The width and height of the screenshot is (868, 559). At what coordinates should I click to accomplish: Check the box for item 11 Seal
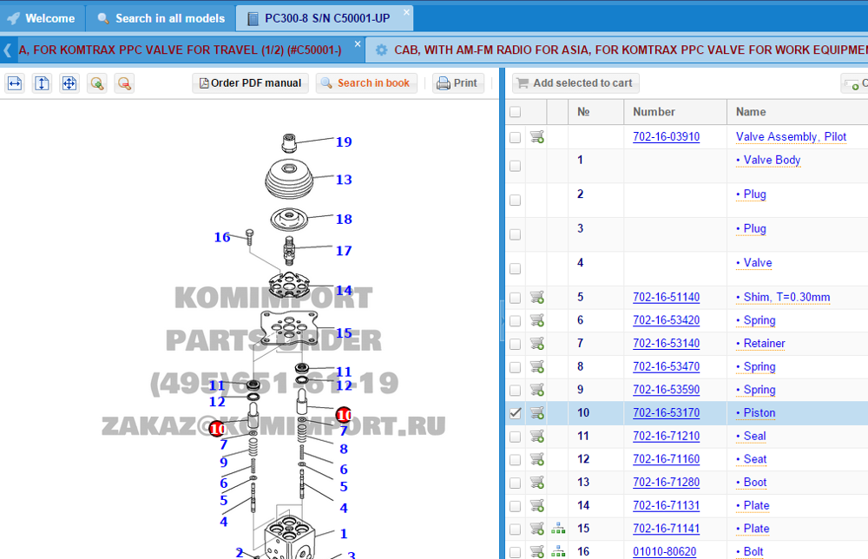coord(516,437)
